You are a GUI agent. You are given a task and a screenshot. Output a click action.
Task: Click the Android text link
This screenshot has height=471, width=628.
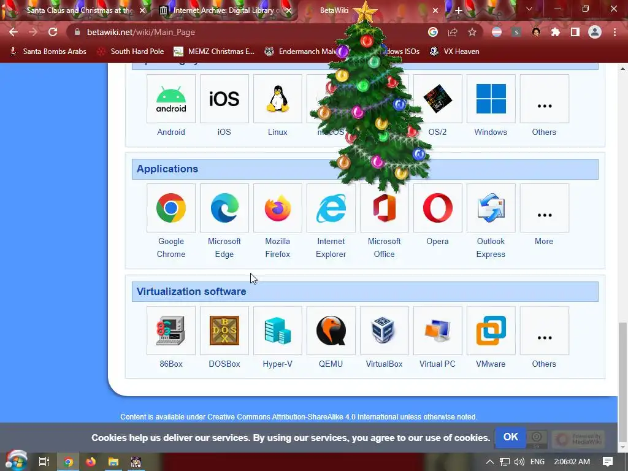click(171, 132)
